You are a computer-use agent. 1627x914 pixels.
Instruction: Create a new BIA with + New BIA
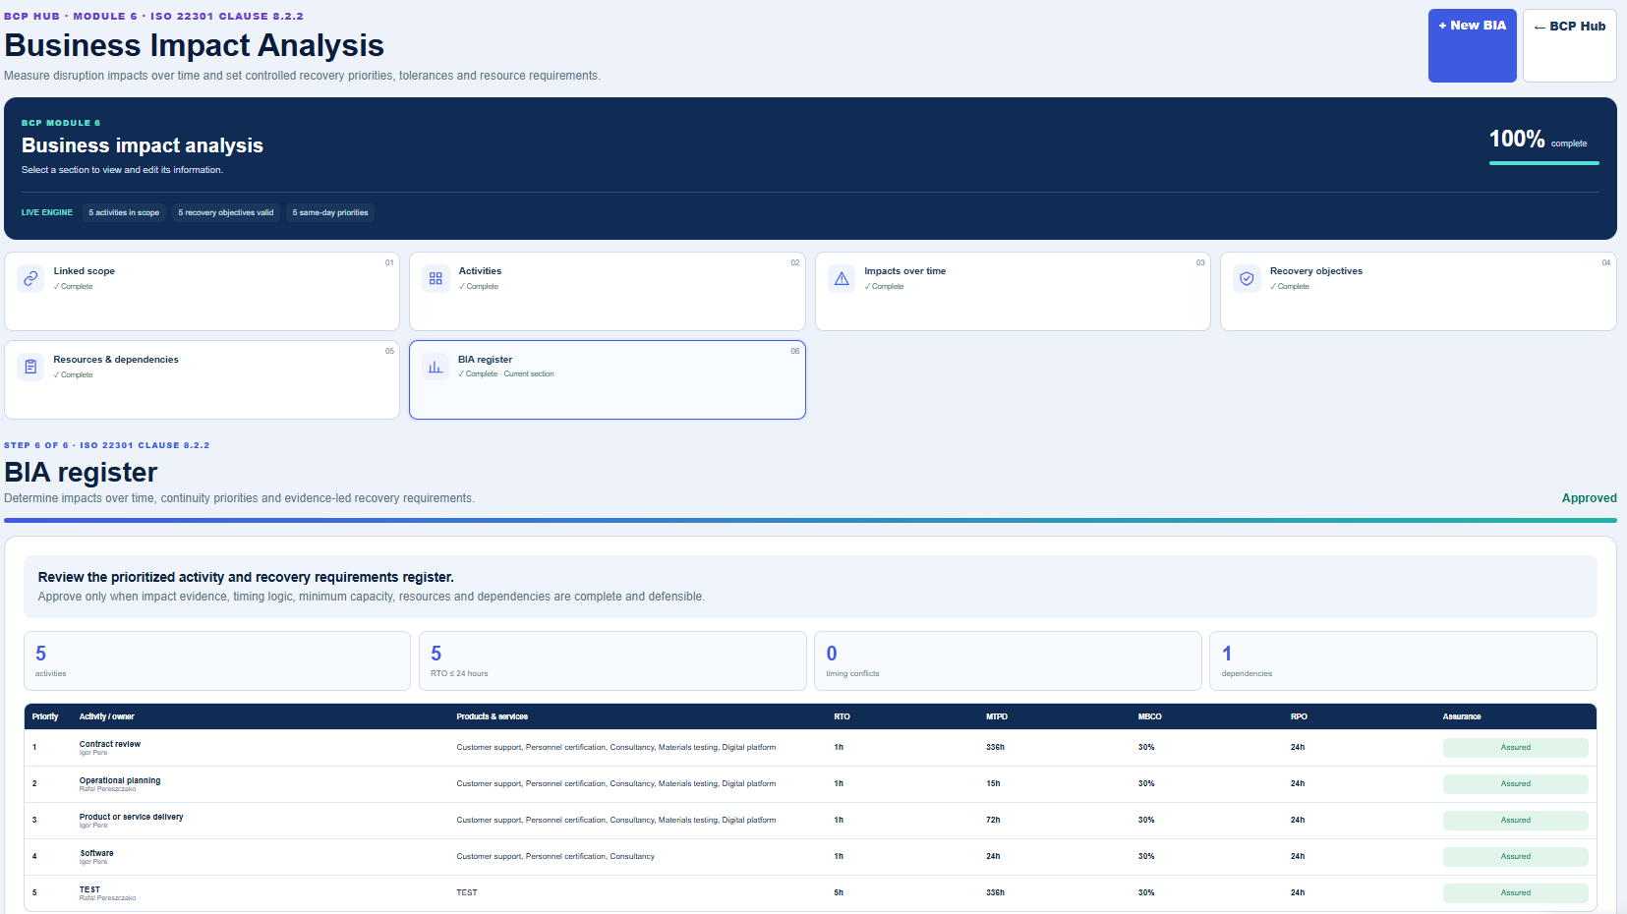(x=1472, y=45)
